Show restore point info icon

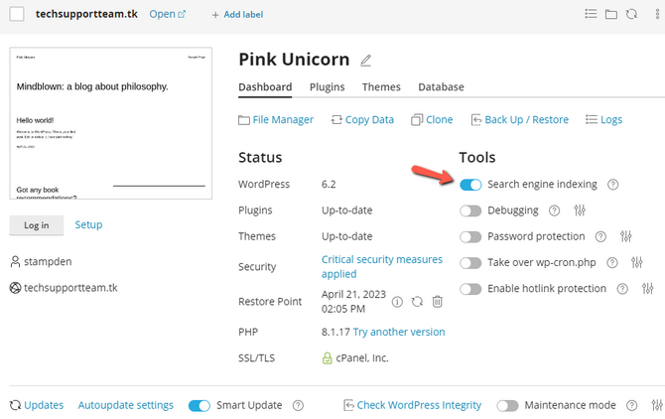(x=397, y=301)
